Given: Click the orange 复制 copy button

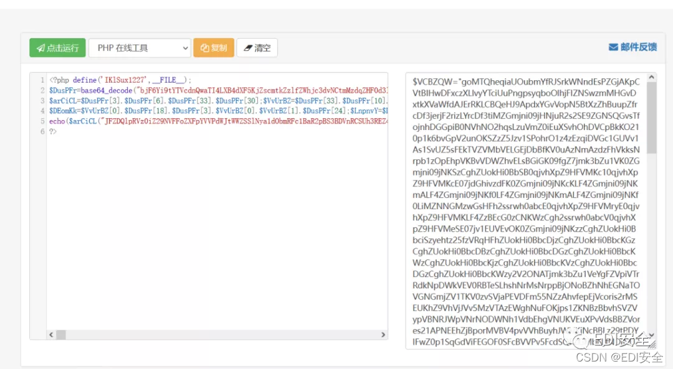Looking at the screenshot, I should 214,47.
